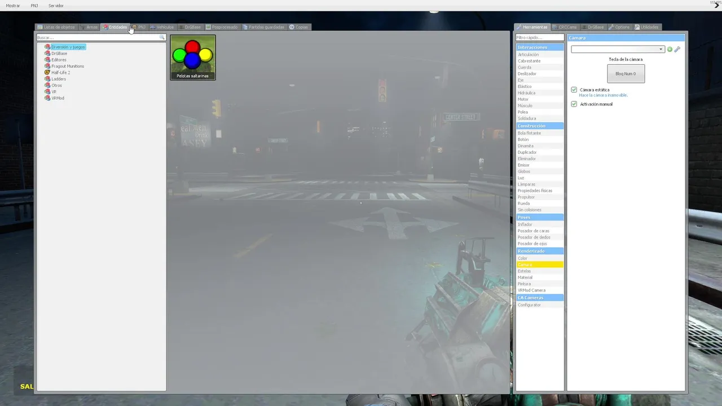Click the Vehículos tab car icon
The width and height of the screenshot is (722, 406).
[152, 27]
